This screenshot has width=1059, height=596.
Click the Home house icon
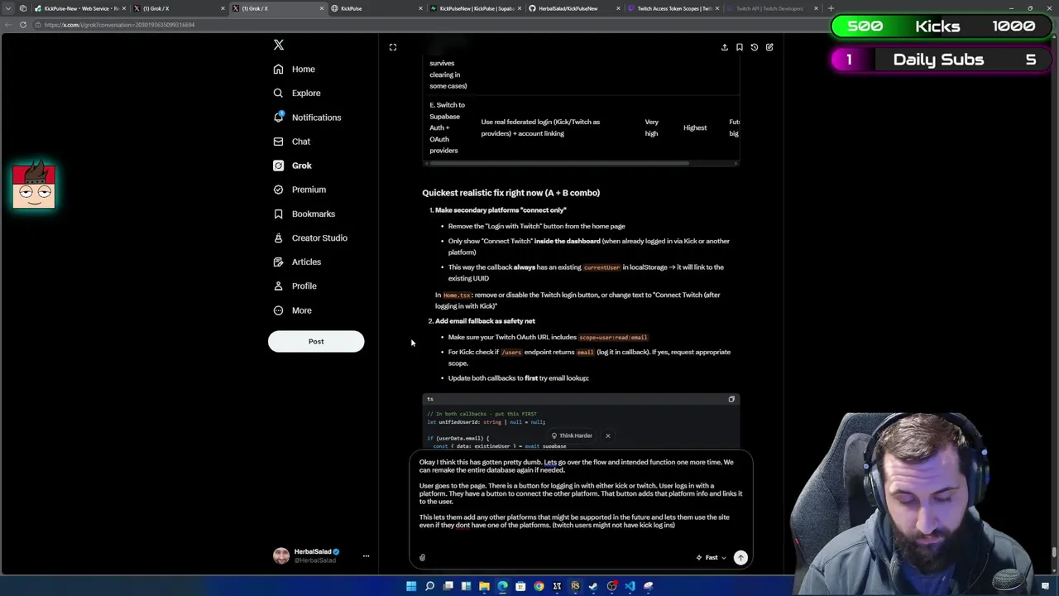pyautogui.click(x=279, y=70)
